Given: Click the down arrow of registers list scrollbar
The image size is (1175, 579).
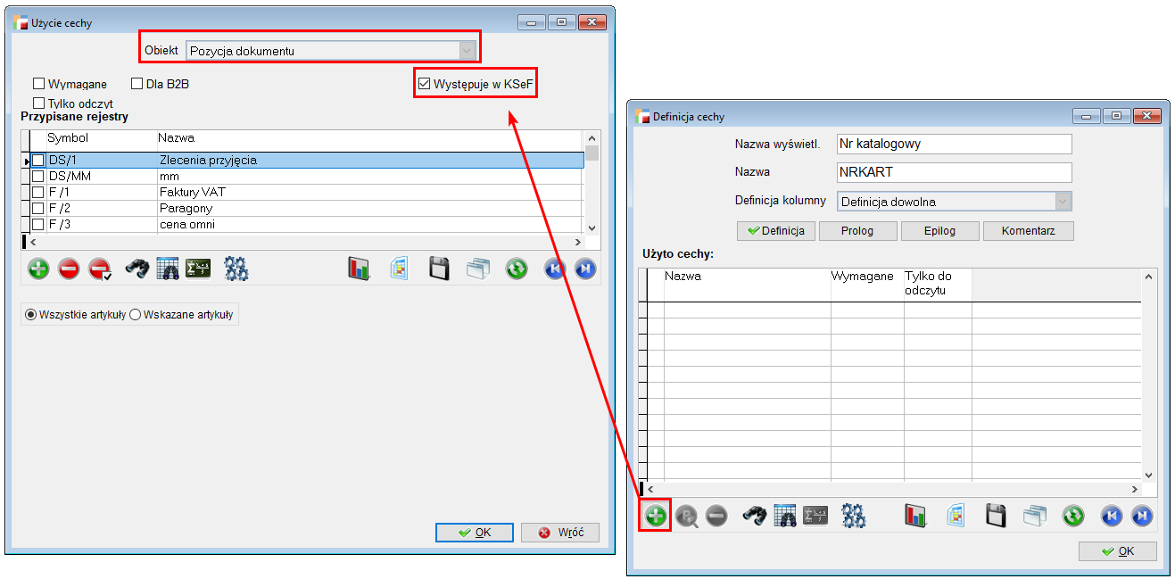Looking at the screenshot, I should coord(591,228).
